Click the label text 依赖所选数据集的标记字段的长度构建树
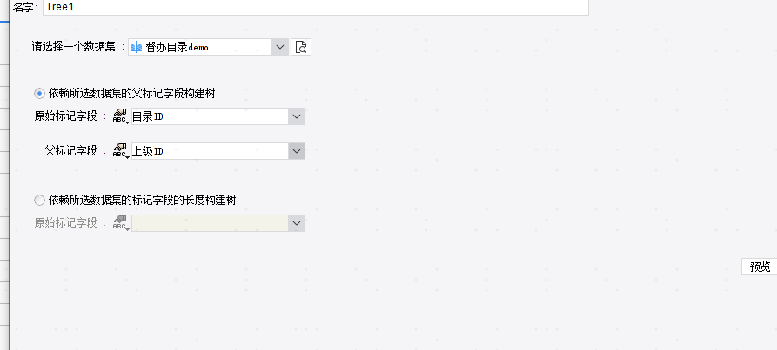 142,201
